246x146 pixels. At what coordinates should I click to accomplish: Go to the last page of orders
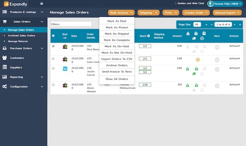240,25
